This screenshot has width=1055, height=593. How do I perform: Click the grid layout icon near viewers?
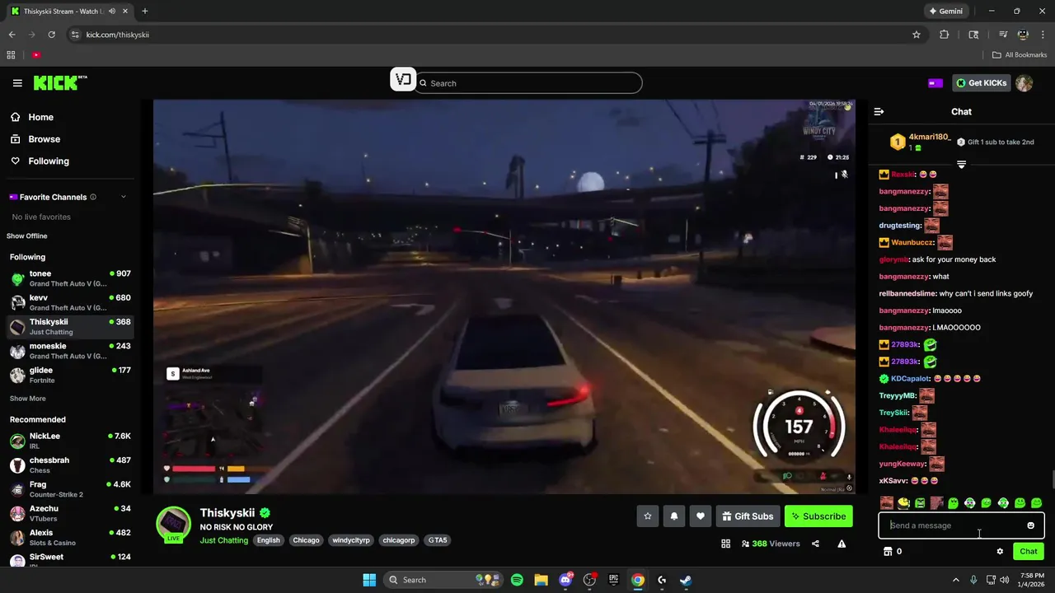pos(726,544)
